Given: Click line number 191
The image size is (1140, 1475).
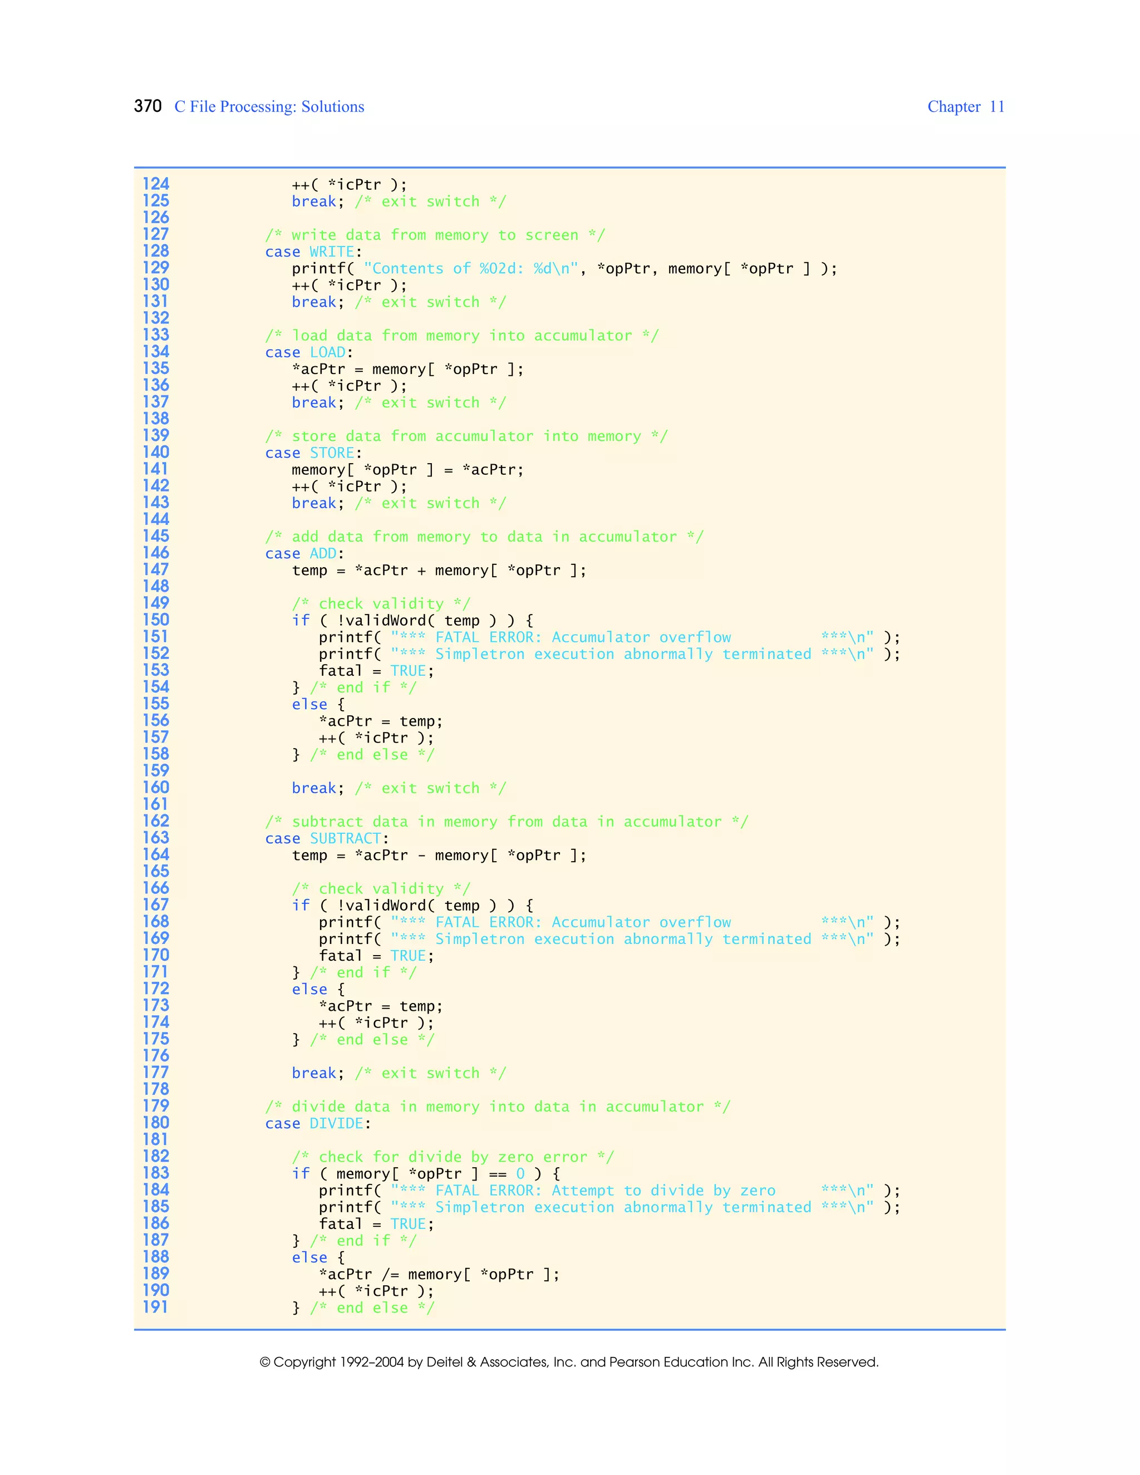Looking at the screenshot, I should click(x=155, y=1307).
